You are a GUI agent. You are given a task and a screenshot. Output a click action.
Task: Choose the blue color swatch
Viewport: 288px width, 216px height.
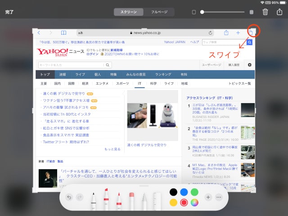tap(184, 192)
